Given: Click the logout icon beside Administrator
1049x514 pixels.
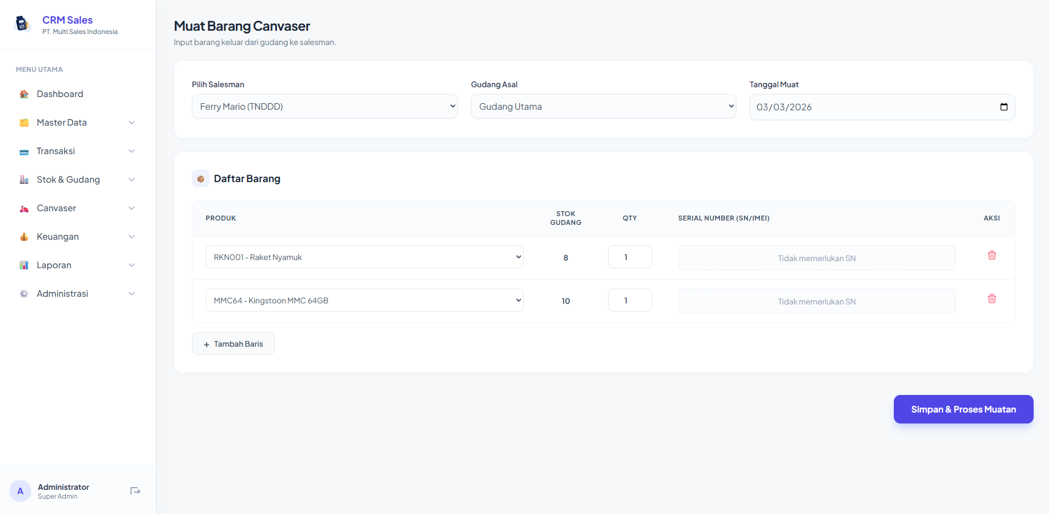Looking at the screenshot, I should [x=135, y=491].
